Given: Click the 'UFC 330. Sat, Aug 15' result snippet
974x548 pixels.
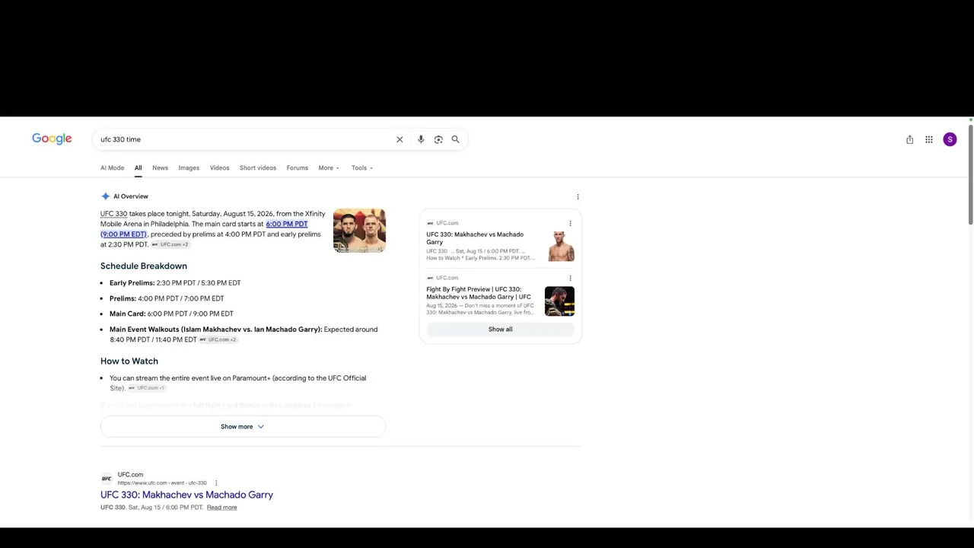Looking at the screenshot, I should click(x=151, y=508).
